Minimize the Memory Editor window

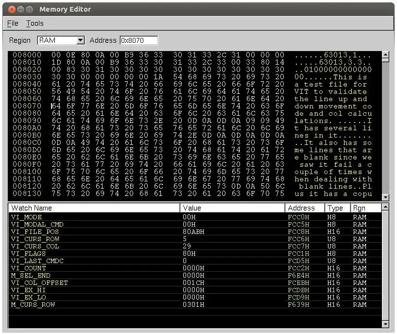tap(21, 9)
